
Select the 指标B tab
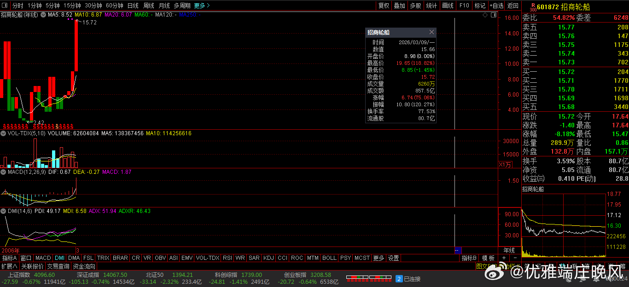pyautogui.click(x=469, y=258)
